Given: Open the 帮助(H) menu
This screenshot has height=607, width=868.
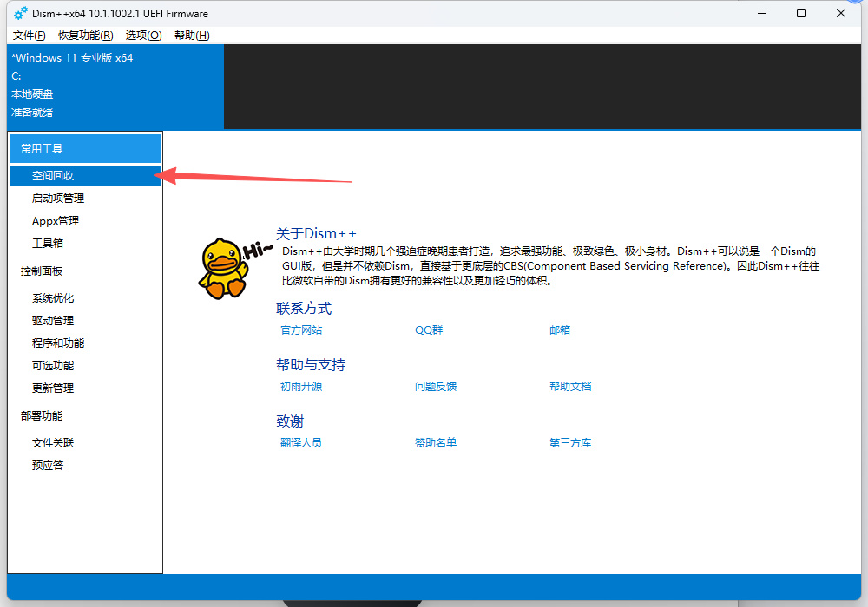Looking at the screenshot, I should coord(192,36).
